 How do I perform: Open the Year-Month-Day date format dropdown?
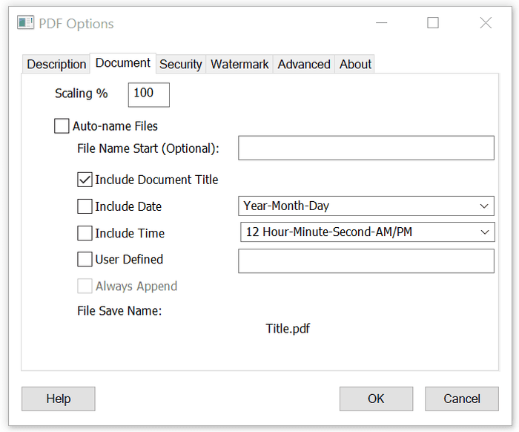(x=366, y=206)
